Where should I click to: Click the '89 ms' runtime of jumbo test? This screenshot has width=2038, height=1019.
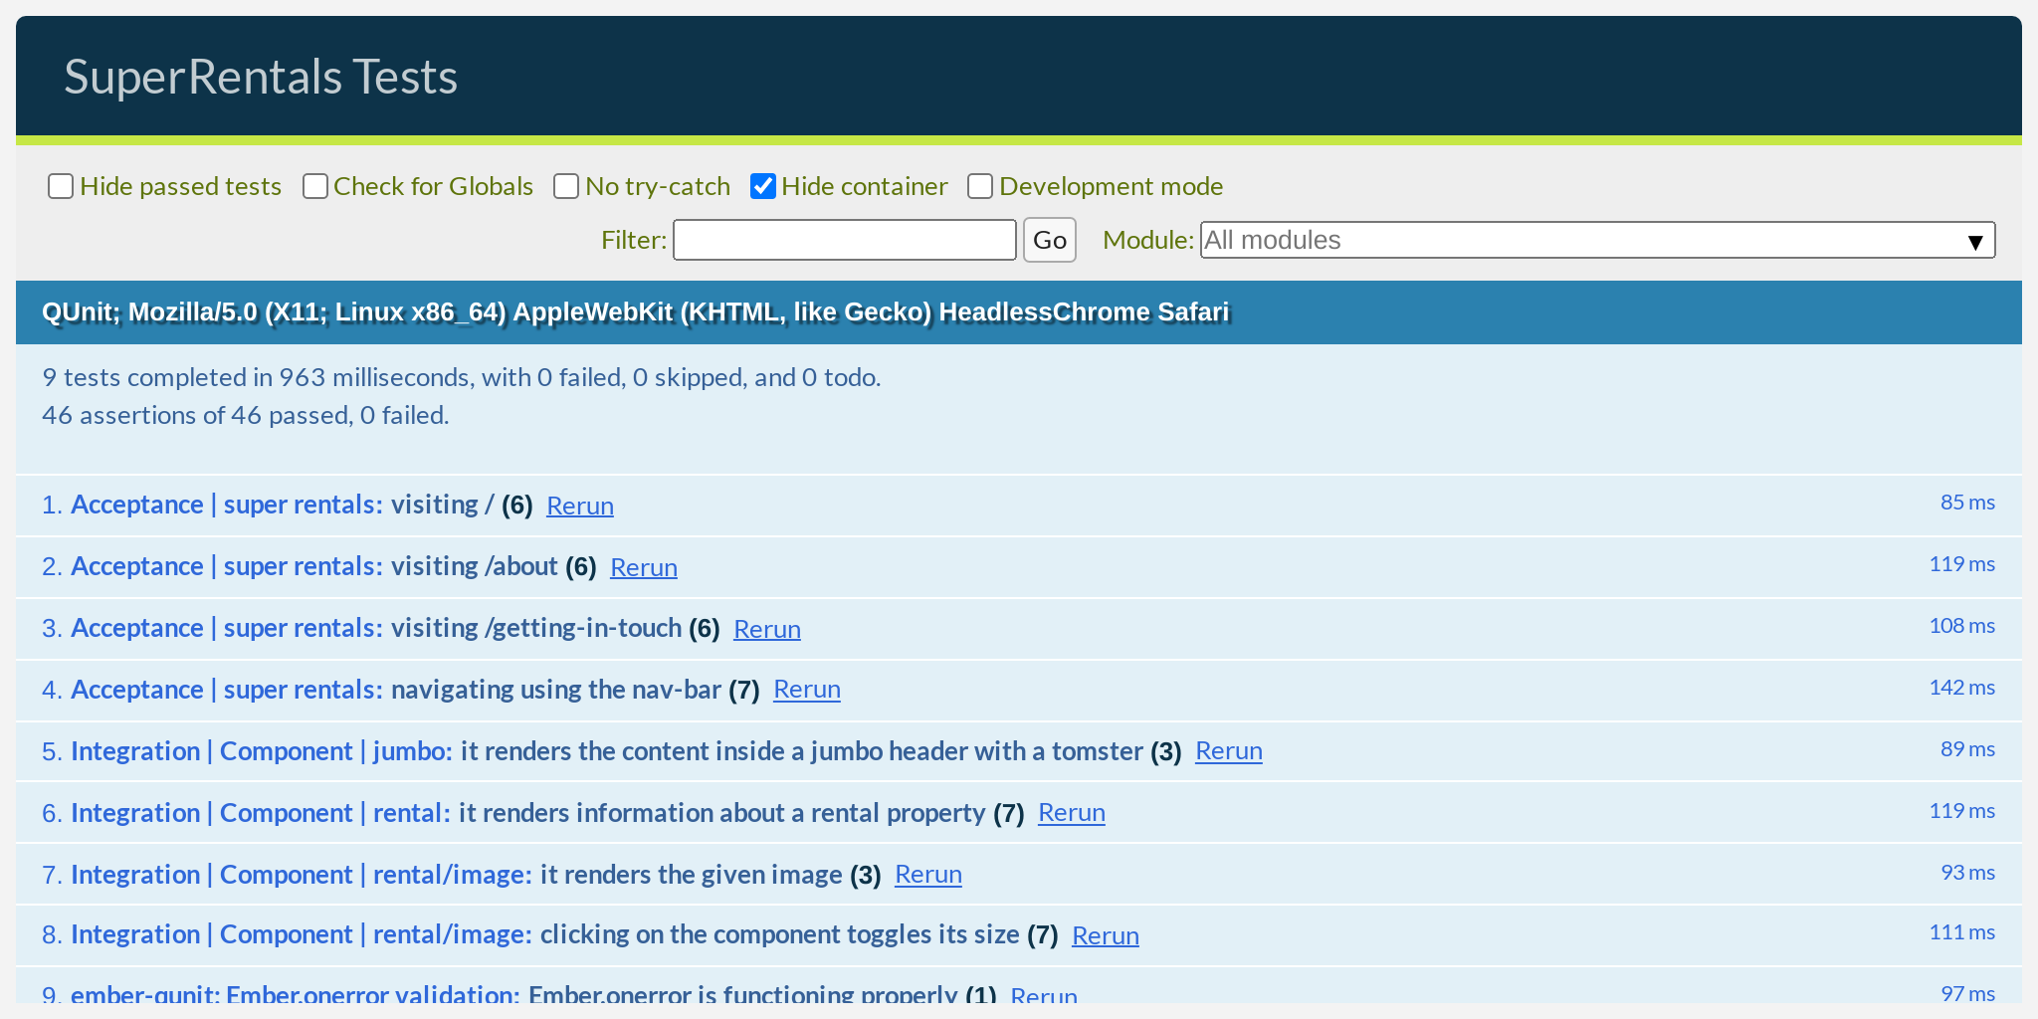[x=1967, y=749]
